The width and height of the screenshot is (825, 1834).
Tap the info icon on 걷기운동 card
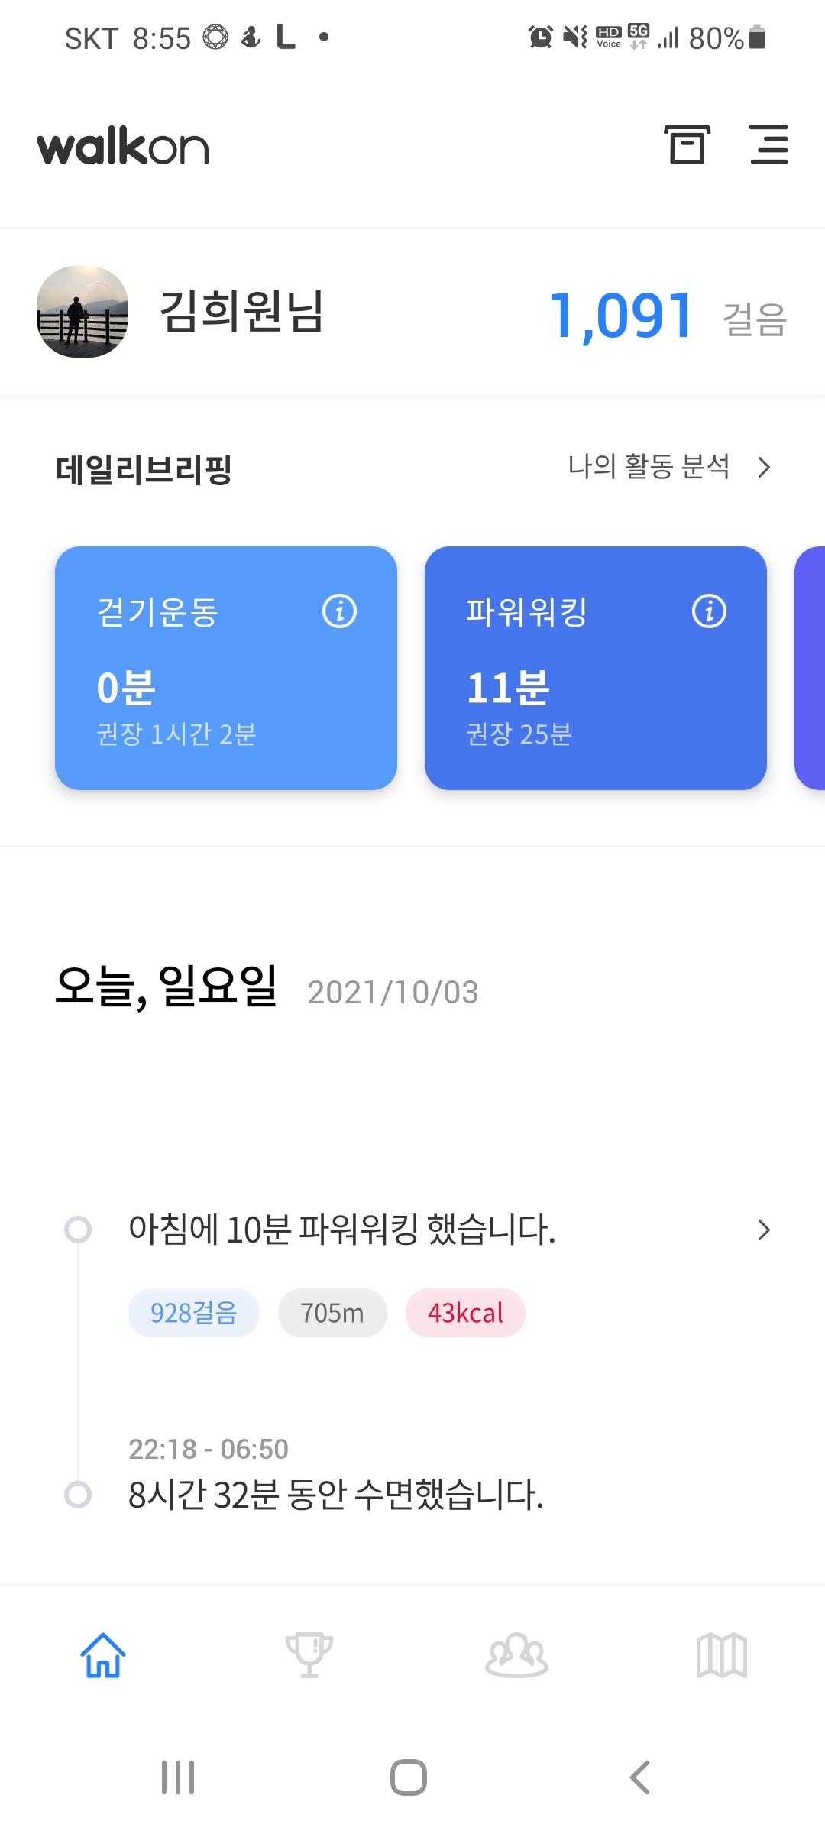339,611
